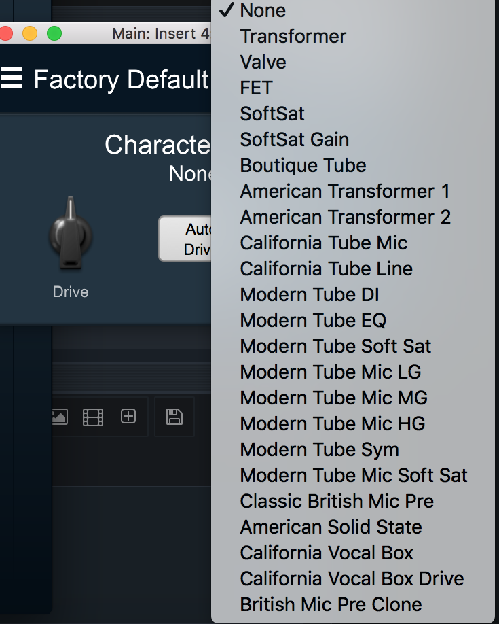Choose California Tube Mic

(324, 243)
